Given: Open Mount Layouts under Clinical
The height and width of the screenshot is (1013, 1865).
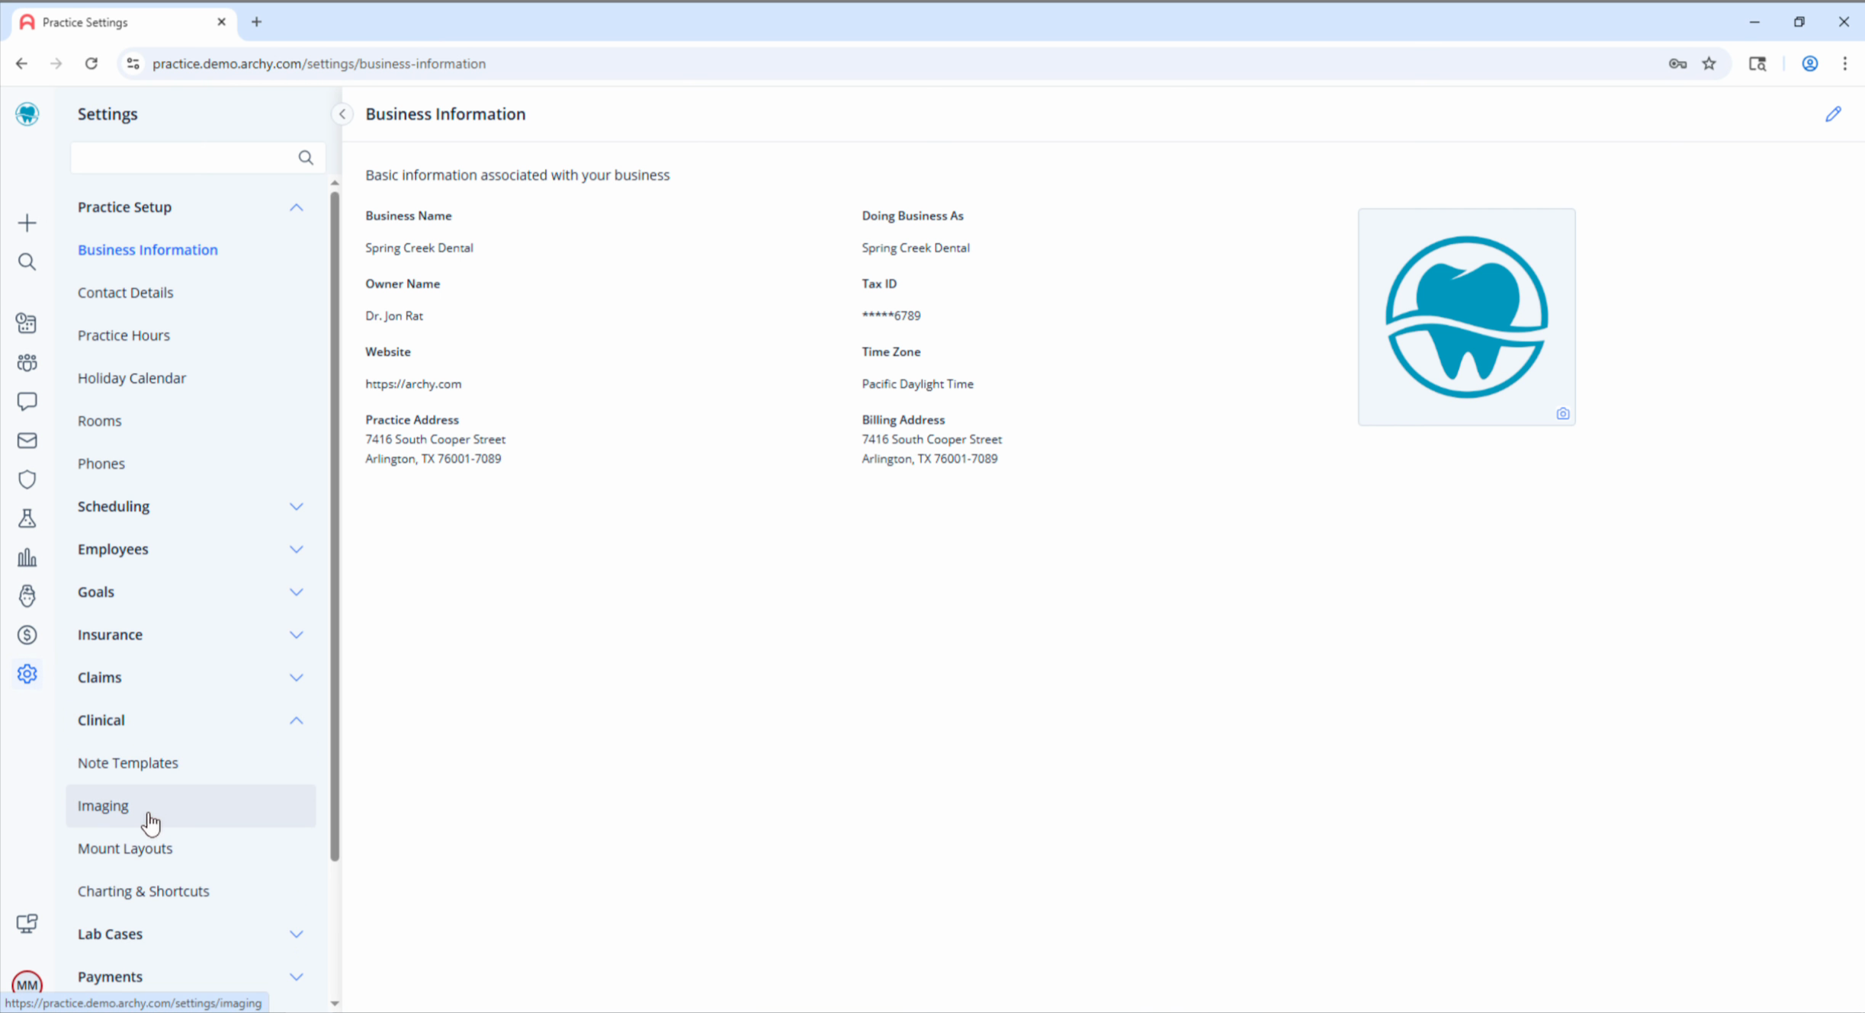Looking at the screenshot, I should click(124, 848).
